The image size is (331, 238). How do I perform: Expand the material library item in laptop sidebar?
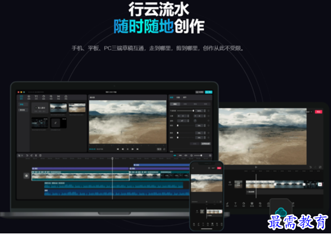[x=23, y=110]
